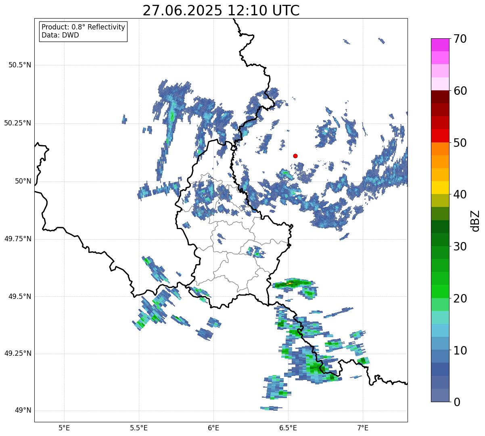
Task: Click the title '27.06.2025 12:10 UTC'
Action: [x=221, y=10]
